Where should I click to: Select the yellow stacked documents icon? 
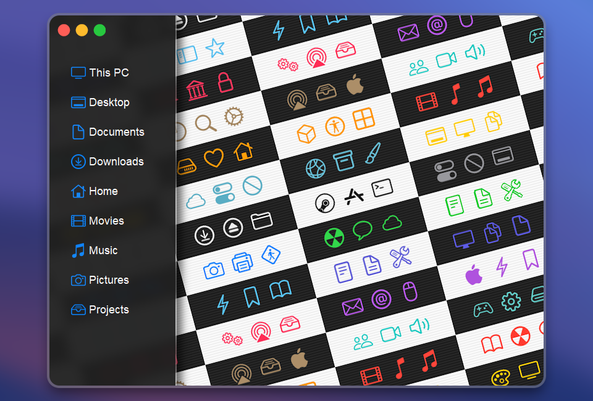(494, 121)
